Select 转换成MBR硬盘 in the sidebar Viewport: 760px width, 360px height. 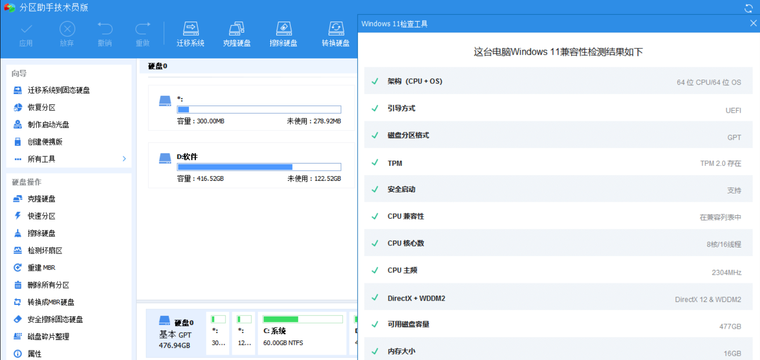51,302
